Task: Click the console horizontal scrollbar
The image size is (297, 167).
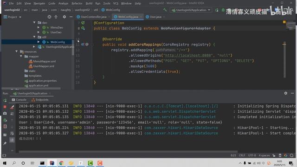Action: [128, 152]
